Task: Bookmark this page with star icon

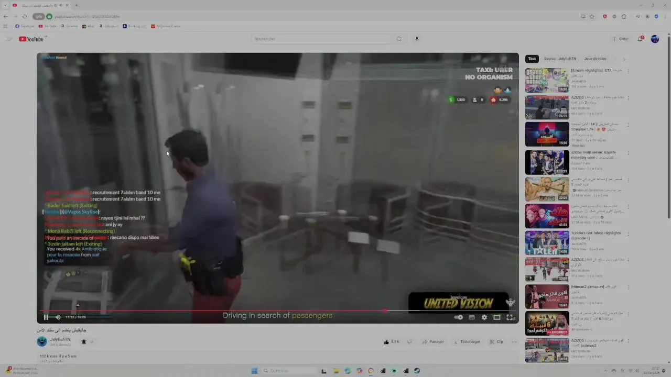Action: pos(592,17)
